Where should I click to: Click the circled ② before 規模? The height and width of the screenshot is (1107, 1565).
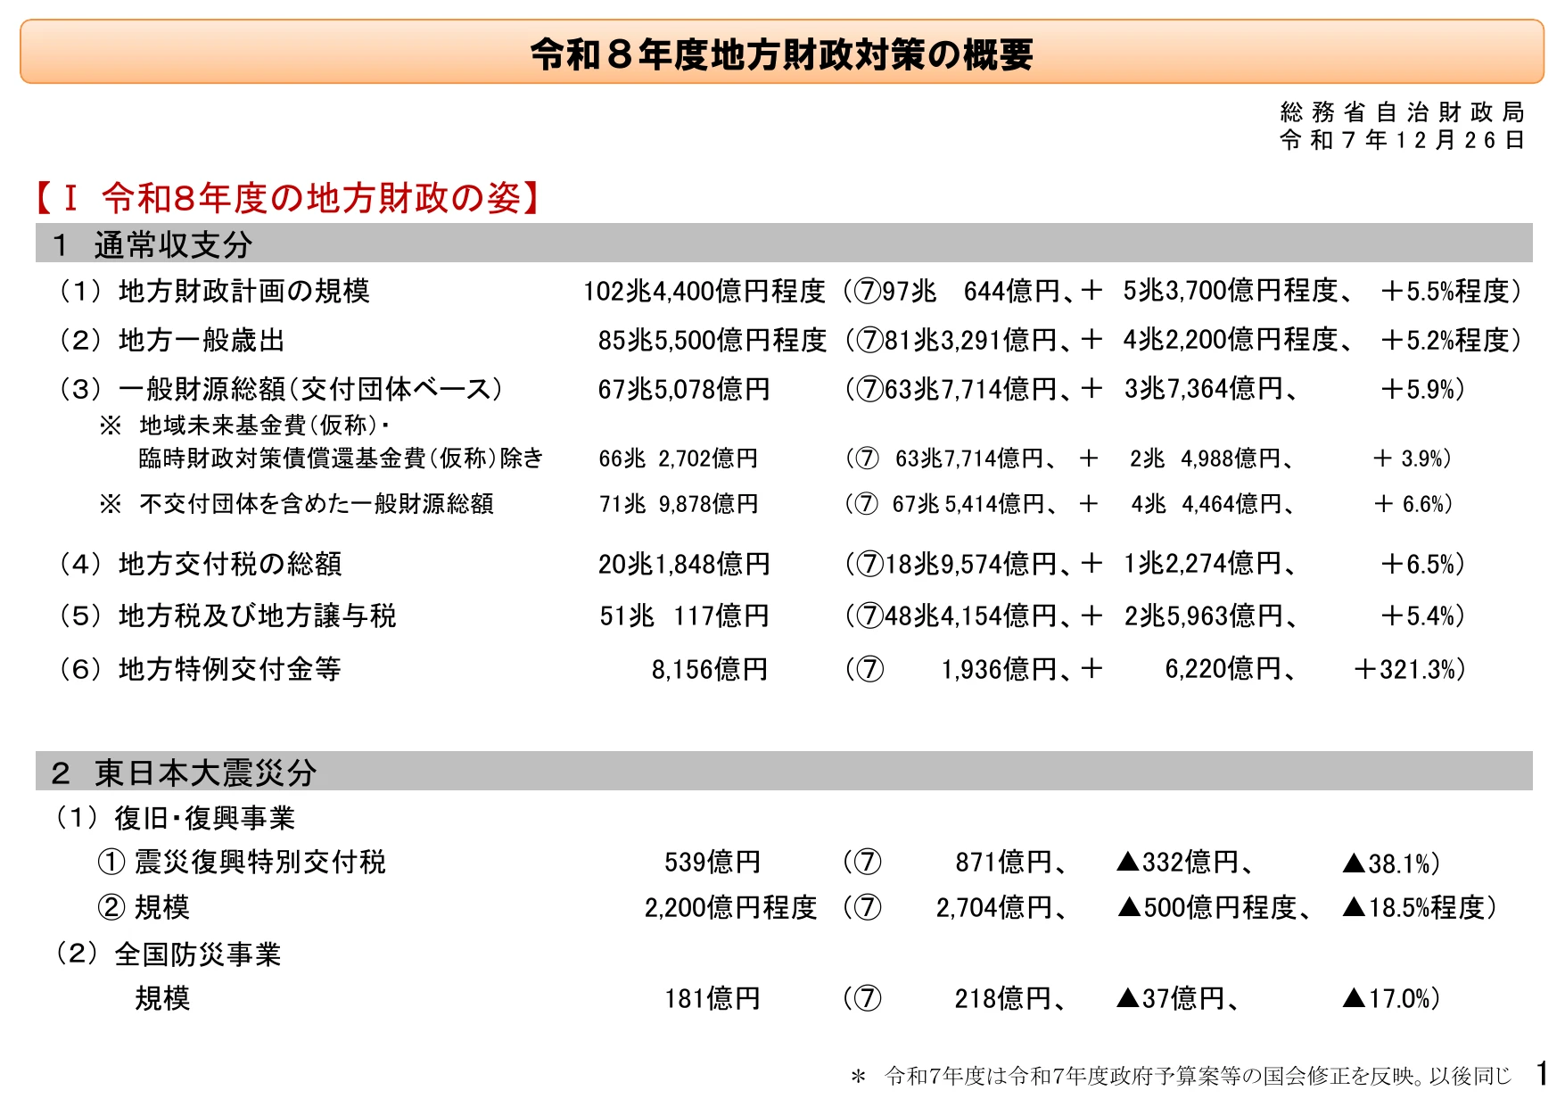point(111,908)
